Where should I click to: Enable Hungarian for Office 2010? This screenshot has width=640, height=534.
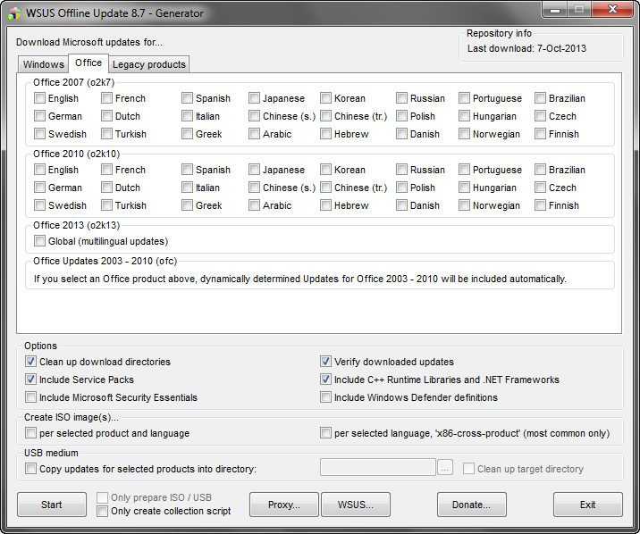464,188
